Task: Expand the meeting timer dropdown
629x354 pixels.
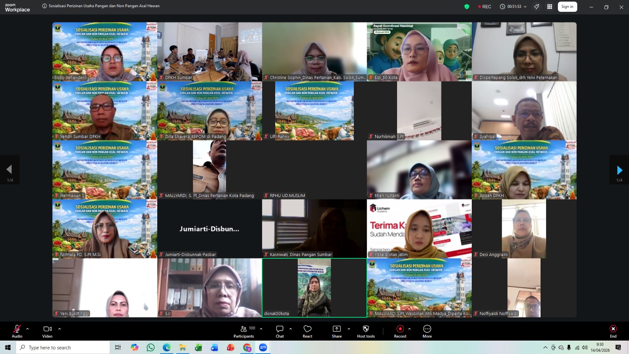Action: [x=525, y=7]
